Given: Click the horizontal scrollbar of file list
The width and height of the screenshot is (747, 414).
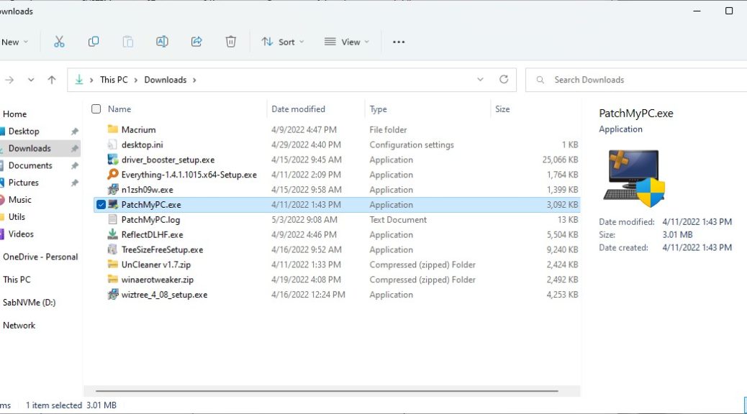Looking at the screenshot, I should point(327,391).
